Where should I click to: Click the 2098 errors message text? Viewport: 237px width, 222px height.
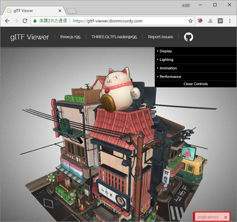pos(208,217)
